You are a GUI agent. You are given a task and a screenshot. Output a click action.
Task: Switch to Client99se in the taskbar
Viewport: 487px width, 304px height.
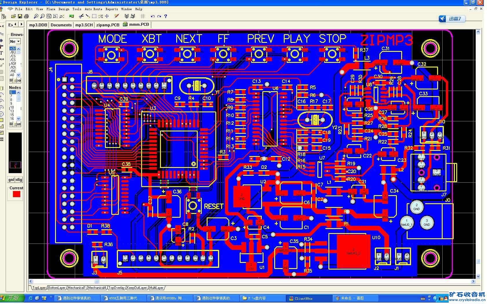pyautogui.click(x=309, y=298)
